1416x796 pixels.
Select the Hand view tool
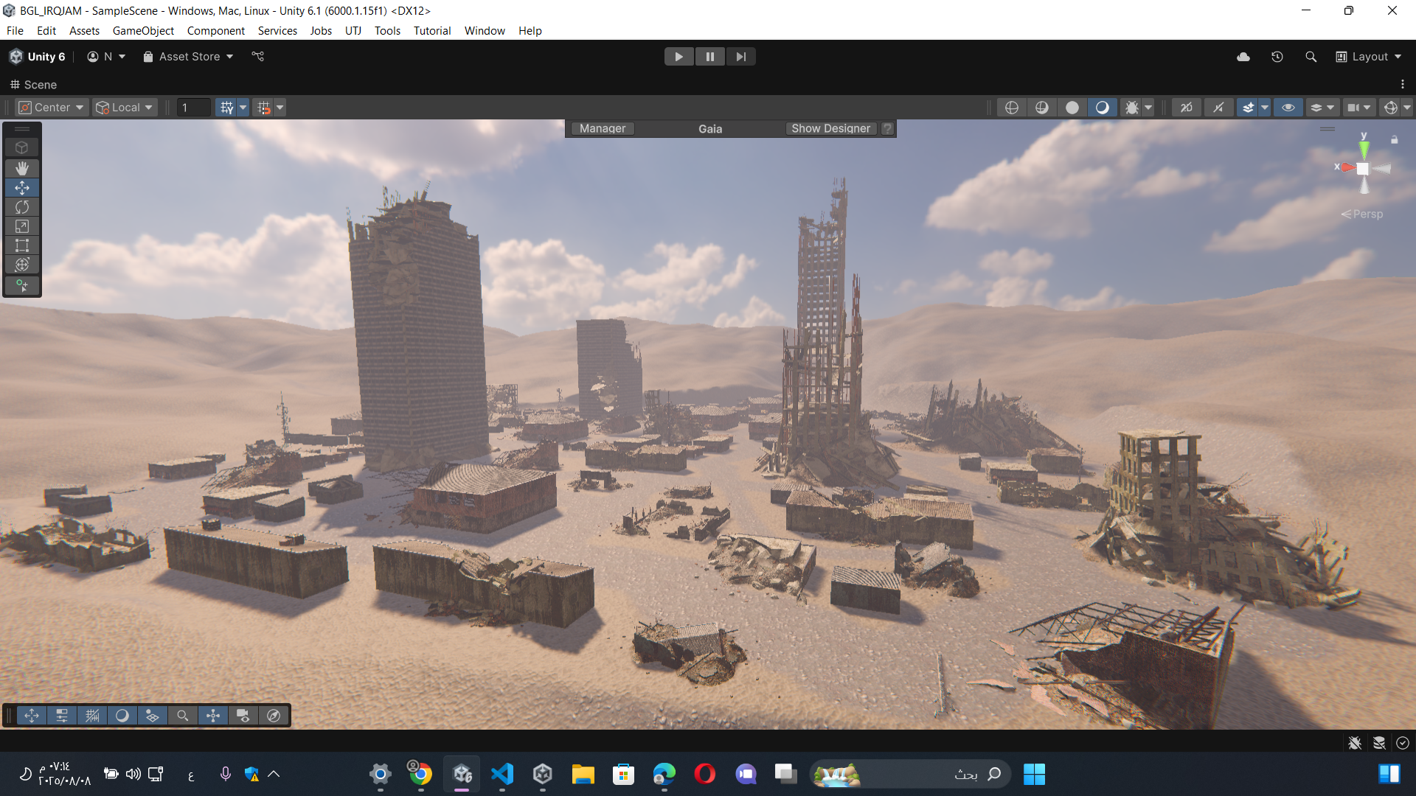[x=22, y=168]
